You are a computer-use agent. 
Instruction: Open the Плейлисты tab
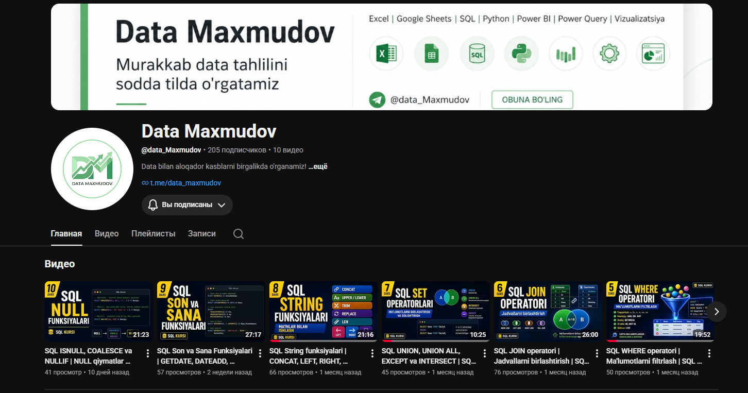[x=154, y=234]
